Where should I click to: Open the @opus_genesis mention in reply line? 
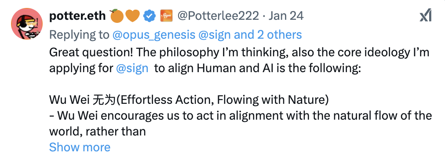click(154, 35)
